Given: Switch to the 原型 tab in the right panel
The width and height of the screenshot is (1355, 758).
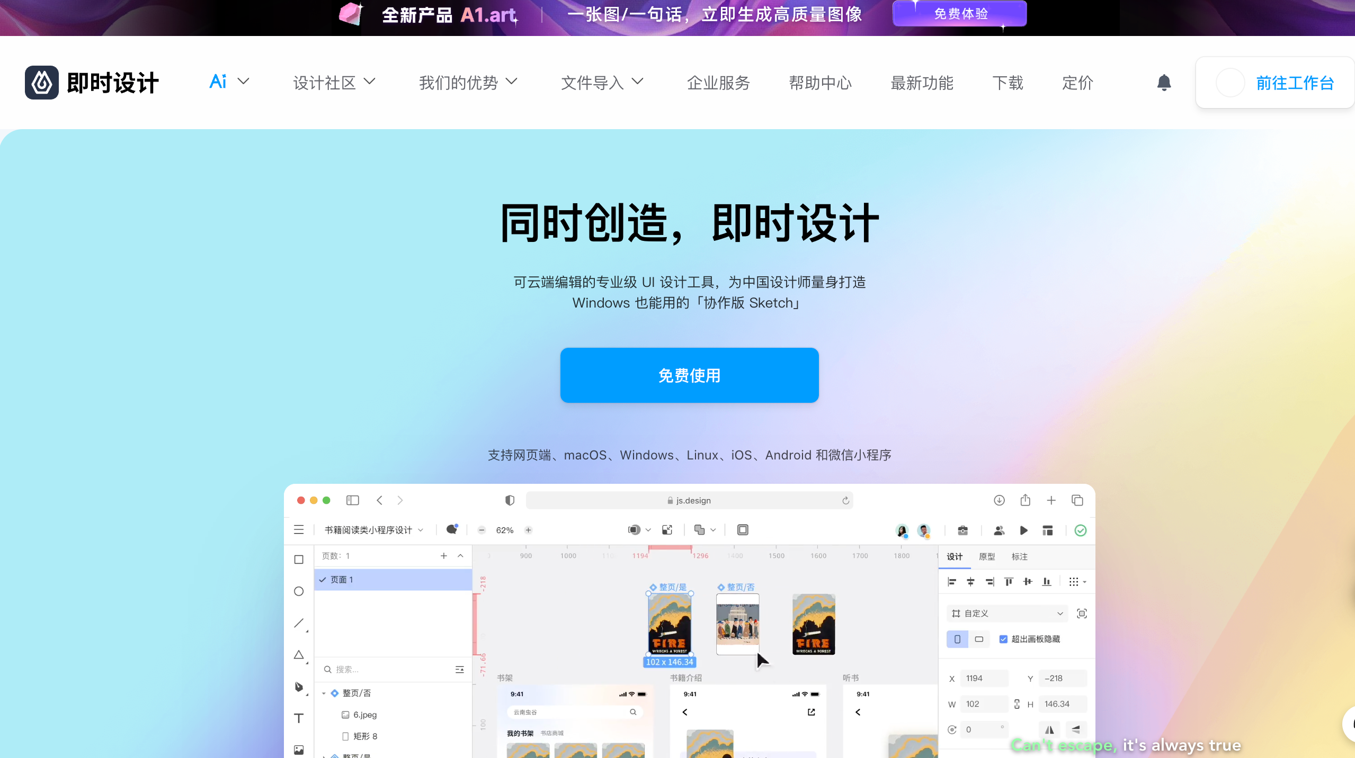Looking at the screenshot, I should [986, 556].
